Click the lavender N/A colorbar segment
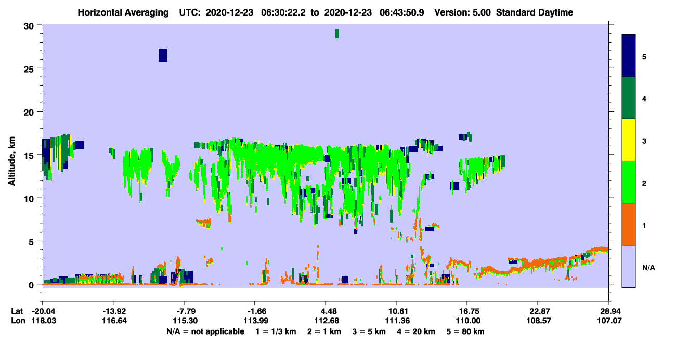 [629, 266]
